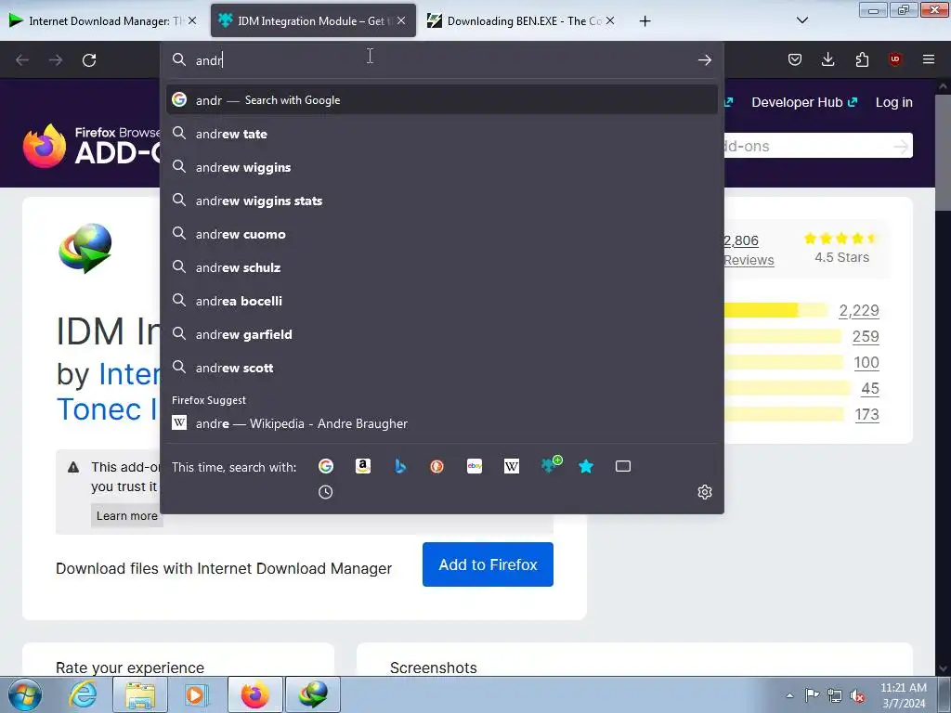This screenshot has width=951, height=713.
Task: Click the Add to Firefox button
Action: pyautogui.click(x=488, y=564)
